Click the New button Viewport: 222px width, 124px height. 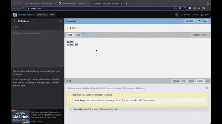click(52, 14)
